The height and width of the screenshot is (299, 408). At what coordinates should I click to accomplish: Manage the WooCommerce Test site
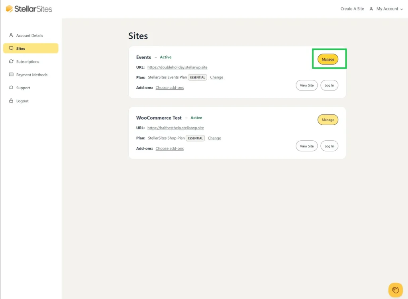[328, 120]
